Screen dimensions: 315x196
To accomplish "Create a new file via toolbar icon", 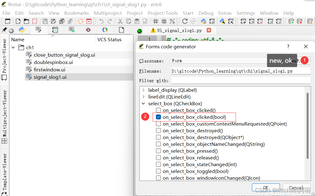I will [18, 21].
